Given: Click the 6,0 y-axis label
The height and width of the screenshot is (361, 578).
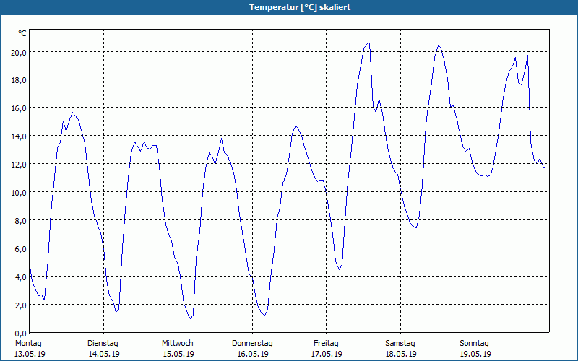Looking at the screenshot, I should pos(20,249).
